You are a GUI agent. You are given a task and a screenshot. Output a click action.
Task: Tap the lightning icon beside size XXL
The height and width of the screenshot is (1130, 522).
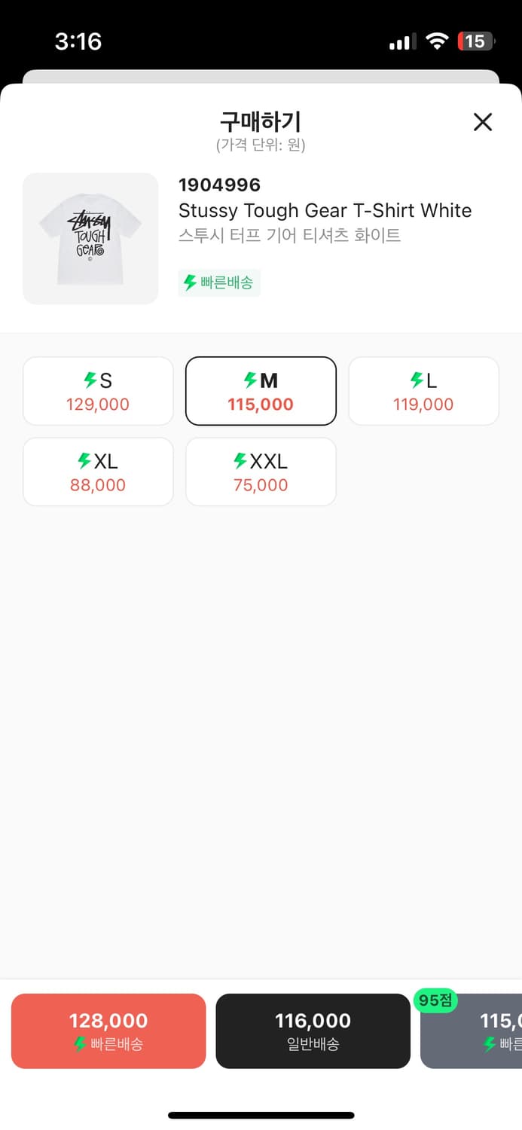tap(240, 460)
